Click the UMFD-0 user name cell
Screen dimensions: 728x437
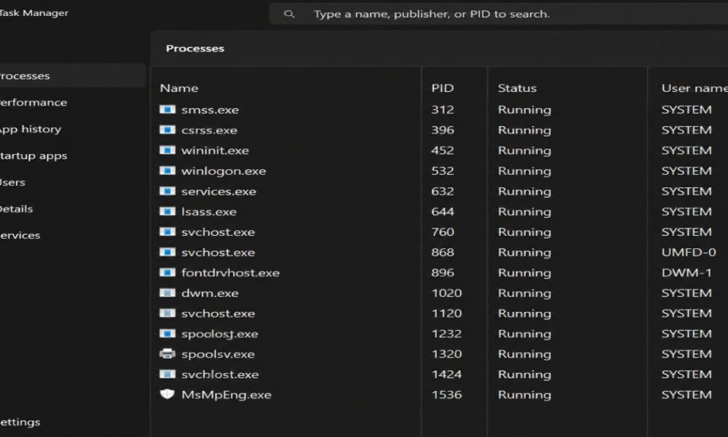point(689,252)
